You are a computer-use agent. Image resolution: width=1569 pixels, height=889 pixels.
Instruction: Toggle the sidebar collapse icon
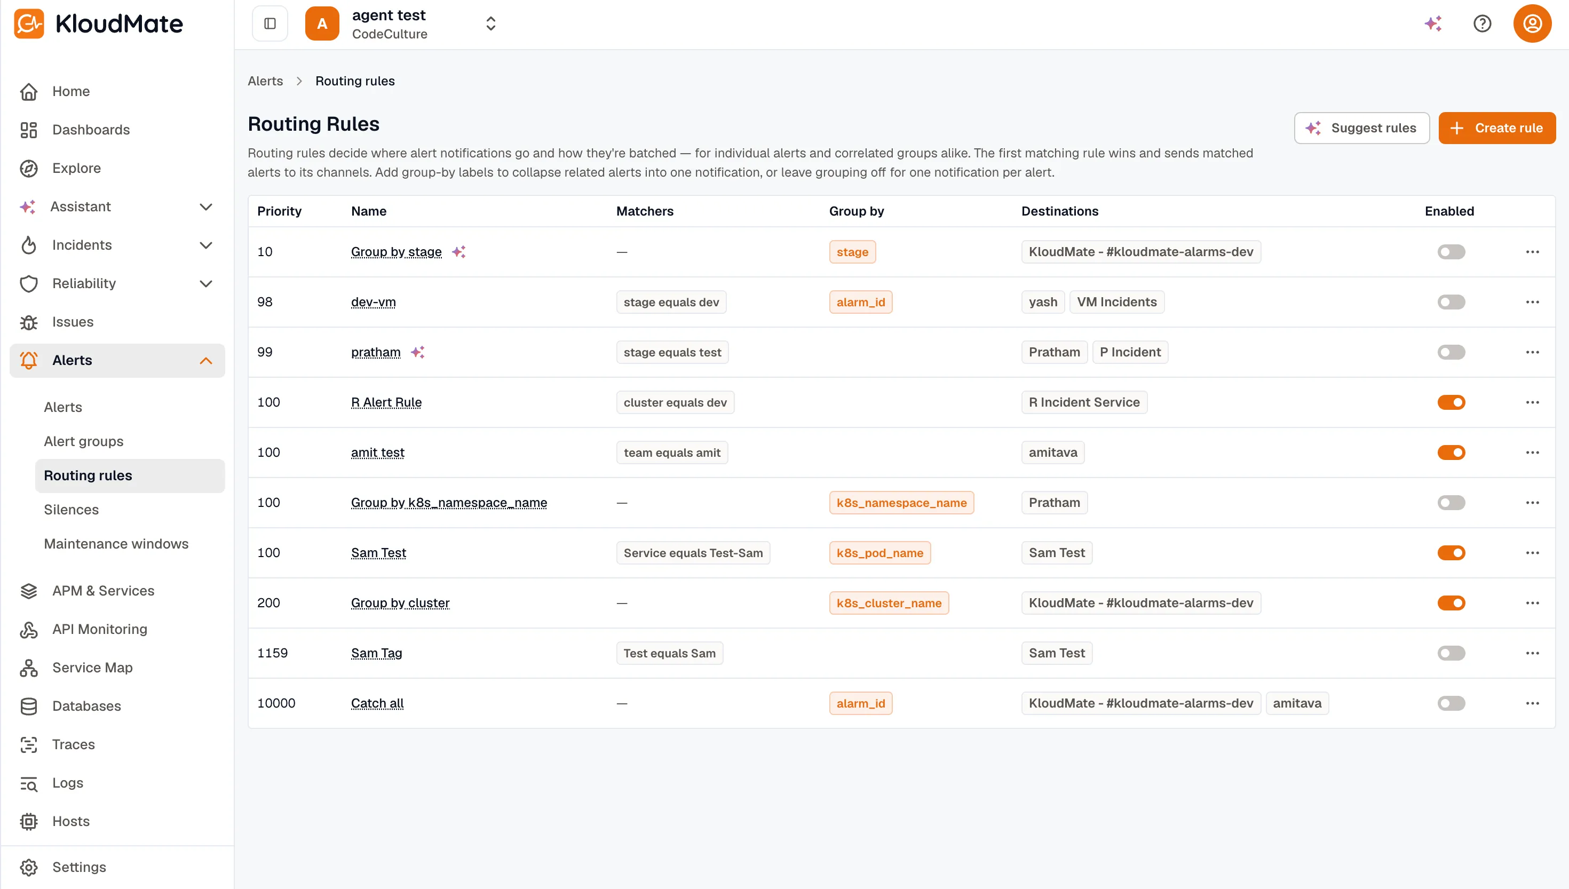click(x=270, y=24)
